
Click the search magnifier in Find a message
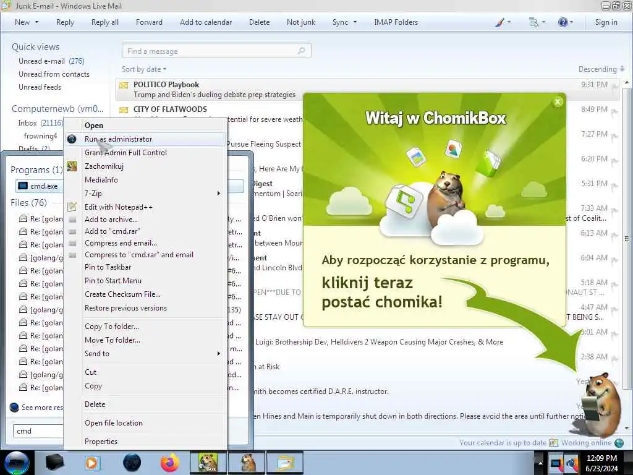pyautogui.click(x=301, y=51)
